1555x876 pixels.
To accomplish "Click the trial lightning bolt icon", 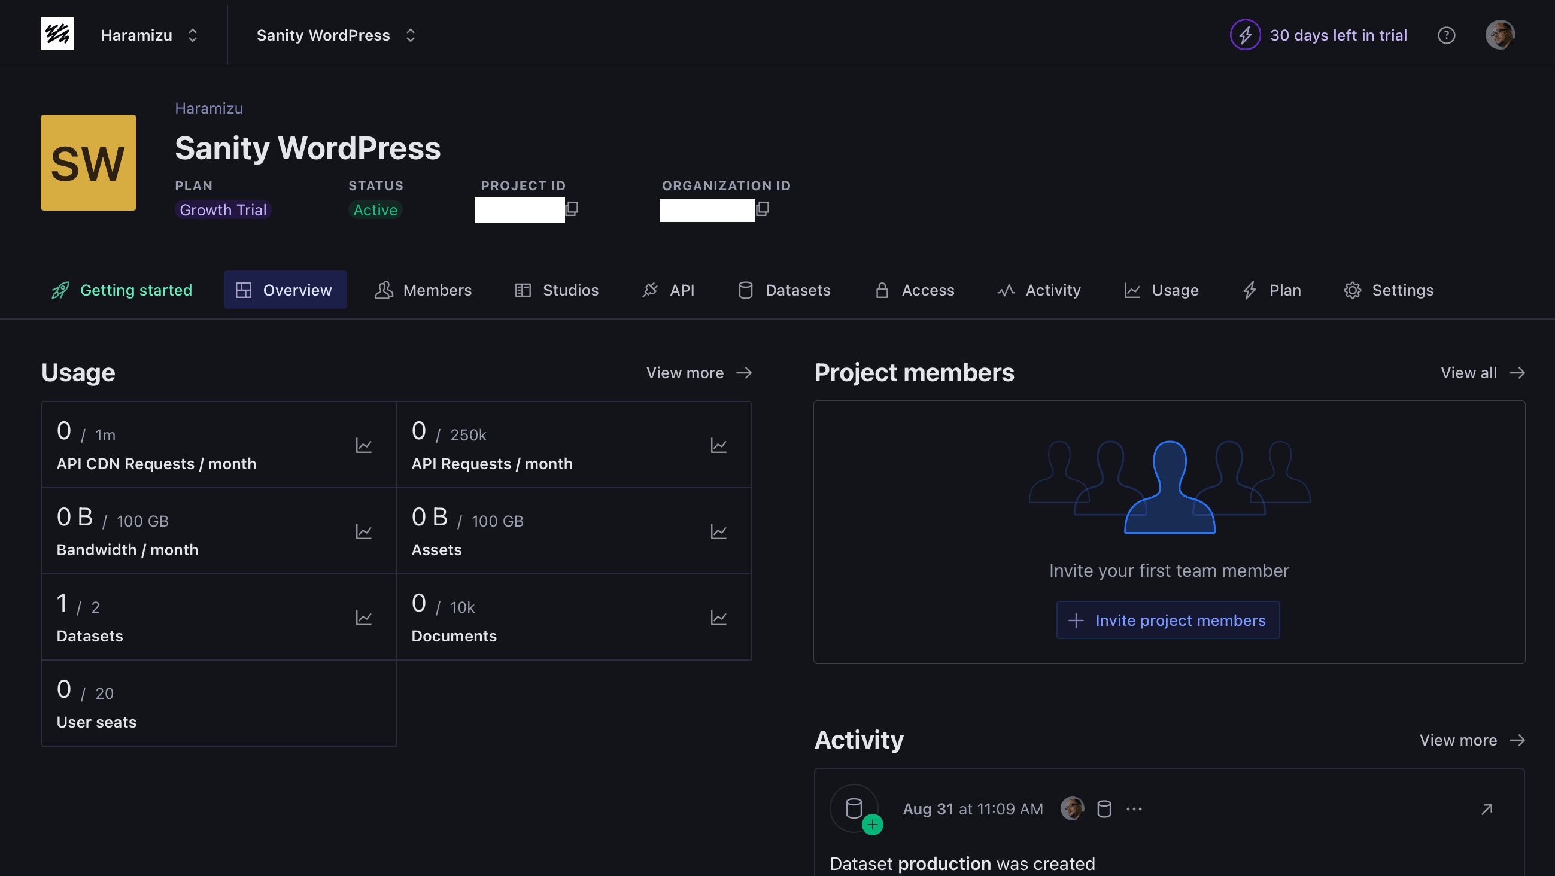I will (x=1246, y=35).
